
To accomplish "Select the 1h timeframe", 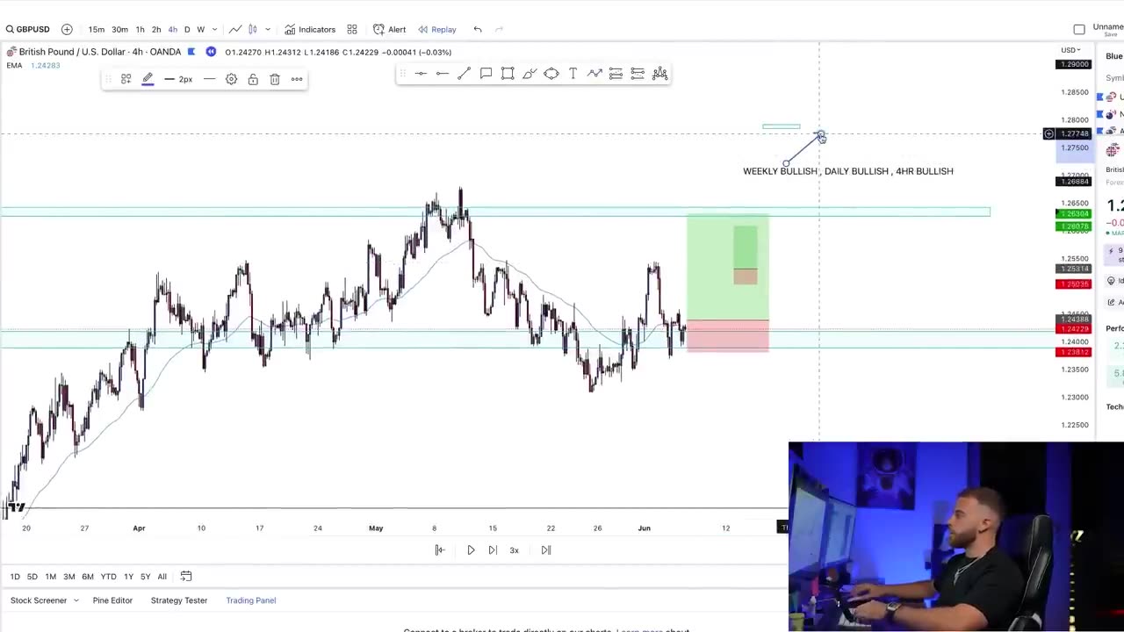I will (140, 29).
